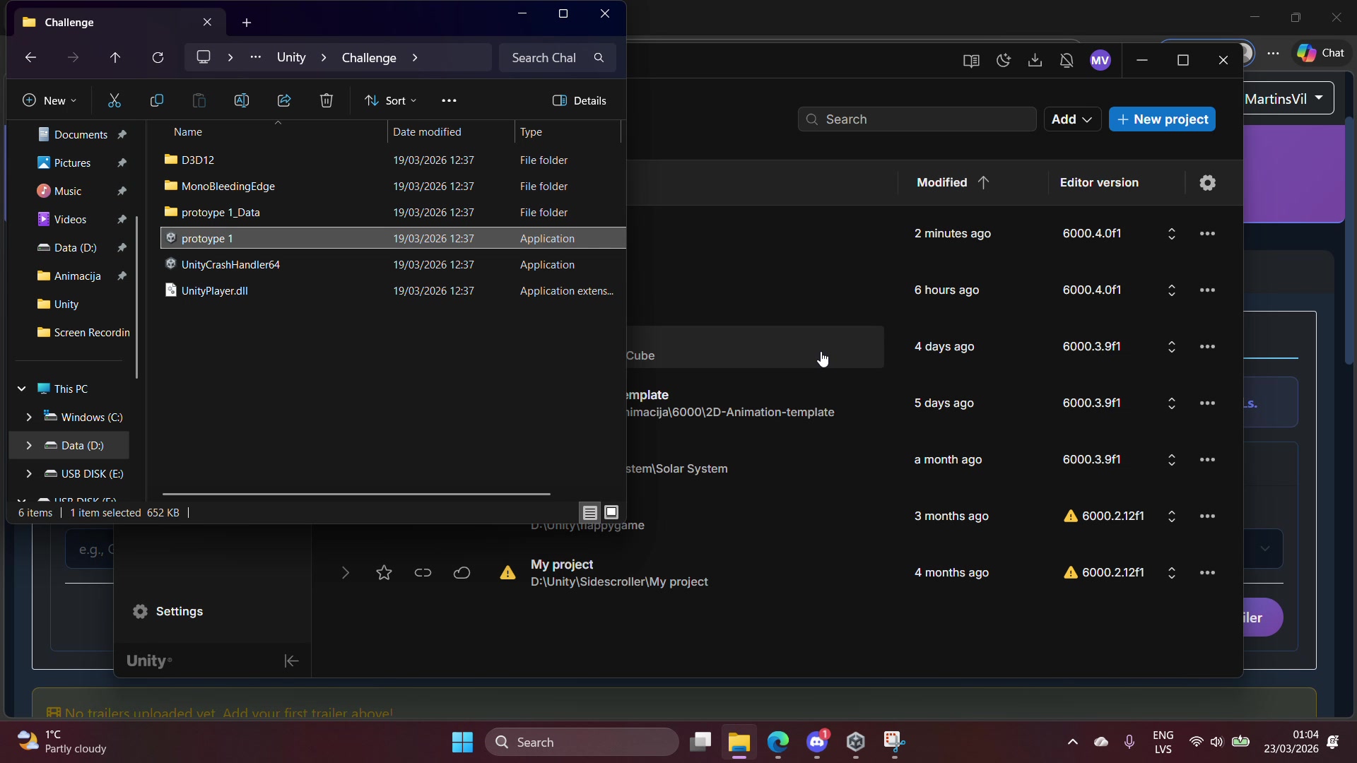Open the New item menu in Explorer

(49, 100)
